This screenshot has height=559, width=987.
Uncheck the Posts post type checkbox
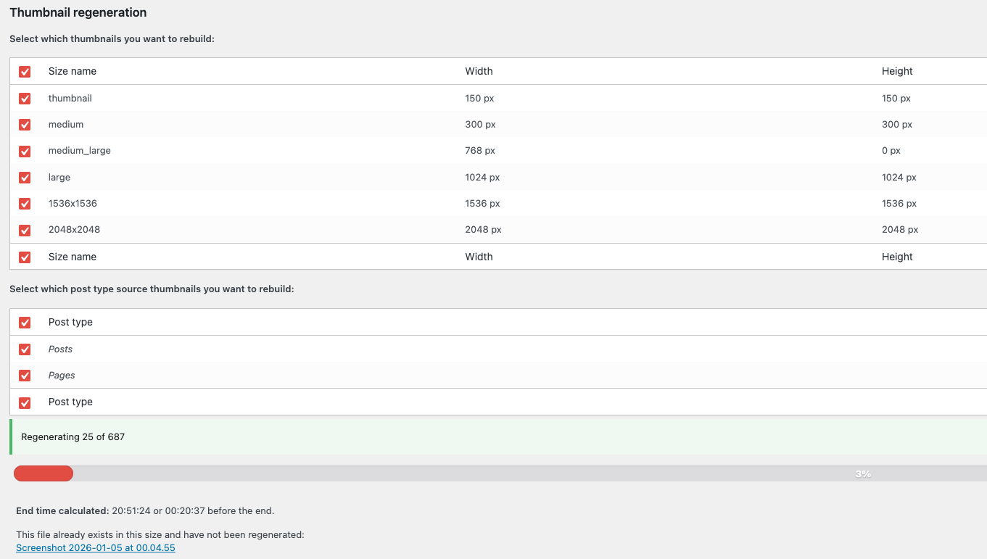[25, 349]
